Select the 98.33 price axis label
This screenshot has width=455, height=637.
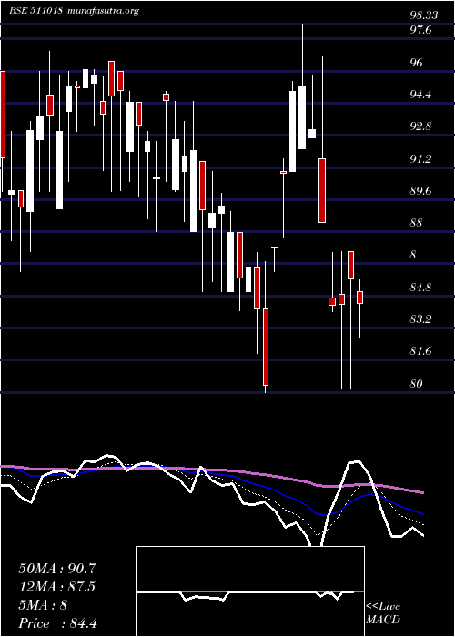pos(424,15)
